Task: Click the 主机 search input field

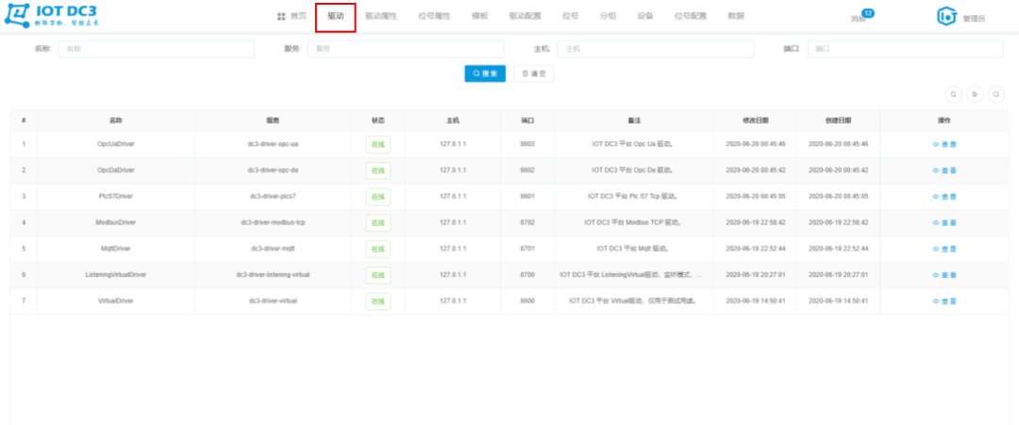Action: pyautogui.click(x=656, y=49)
